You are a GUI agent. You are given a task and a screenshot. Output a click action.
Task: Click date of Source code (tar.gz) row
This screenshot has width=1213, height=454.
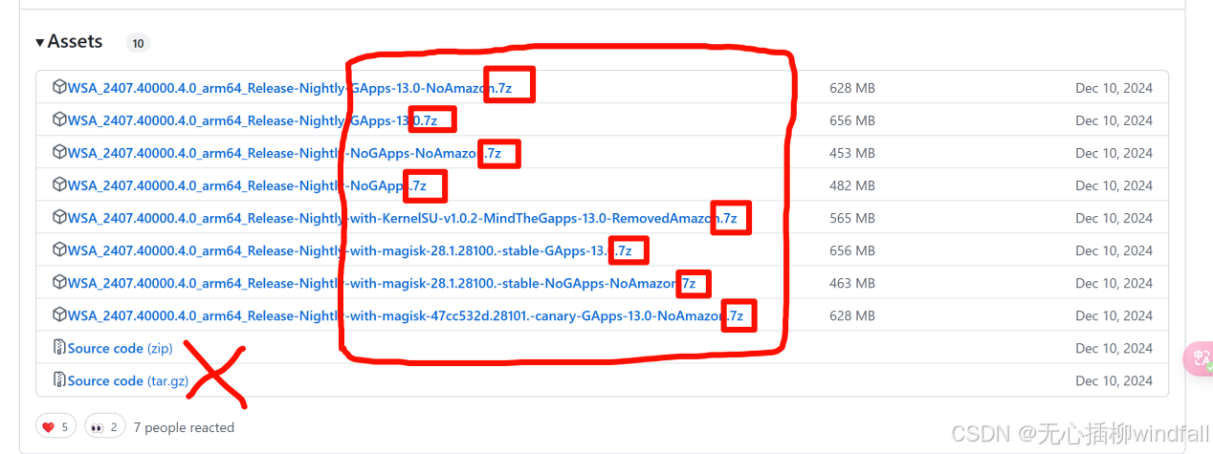(x=1114, y=380)
